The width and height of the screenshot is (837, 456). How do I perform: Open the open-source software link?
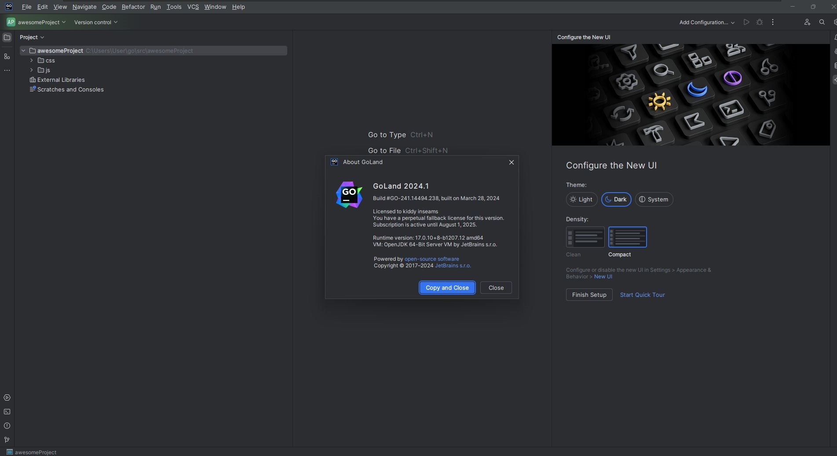pyautogui.click(x=431, y=259)
